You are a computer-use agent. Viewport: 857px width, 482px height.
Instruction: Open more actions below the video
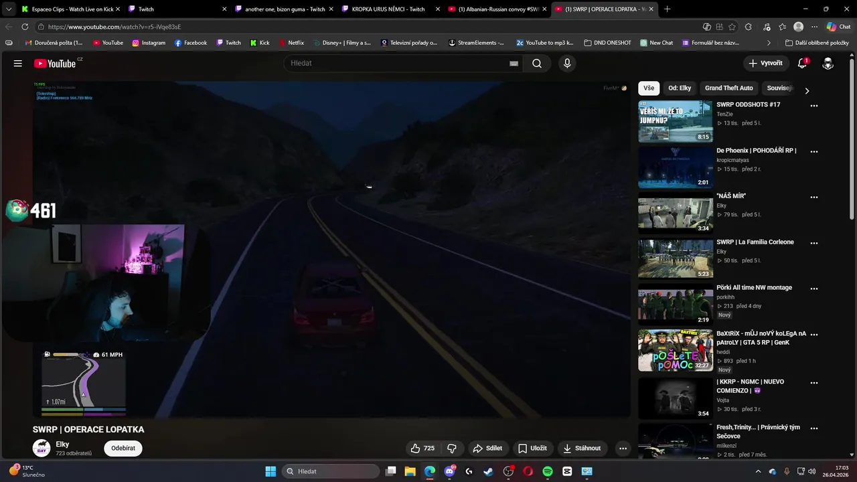tap(623, 448)
